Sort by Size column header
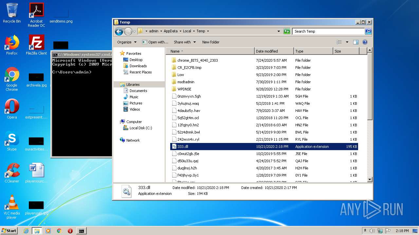This screenshot has height=235, width=419. pyautogui.click(x=346, y=51)
